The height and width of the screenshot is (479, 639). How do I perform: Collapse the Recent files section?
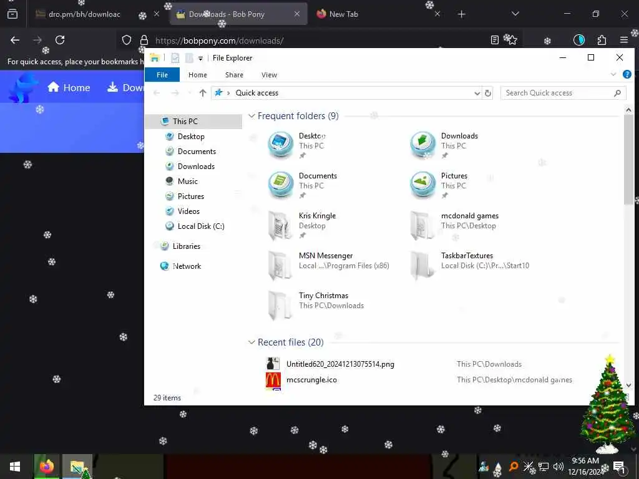click(252, 342)
